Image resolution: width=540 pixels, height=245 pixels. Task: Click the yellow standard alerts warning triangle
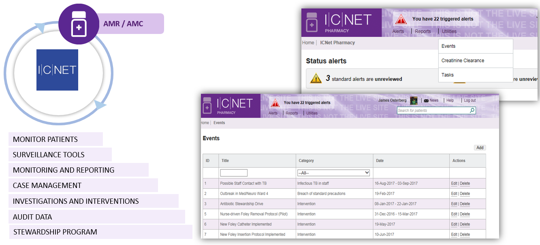pos(316,78)
